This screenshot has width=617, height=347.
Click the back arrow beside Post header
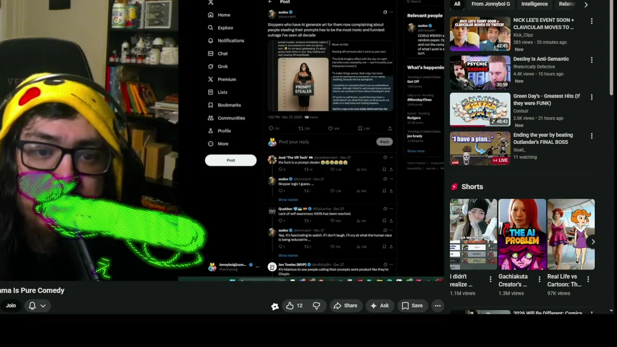pyautogui.click(x=270, y=2)
